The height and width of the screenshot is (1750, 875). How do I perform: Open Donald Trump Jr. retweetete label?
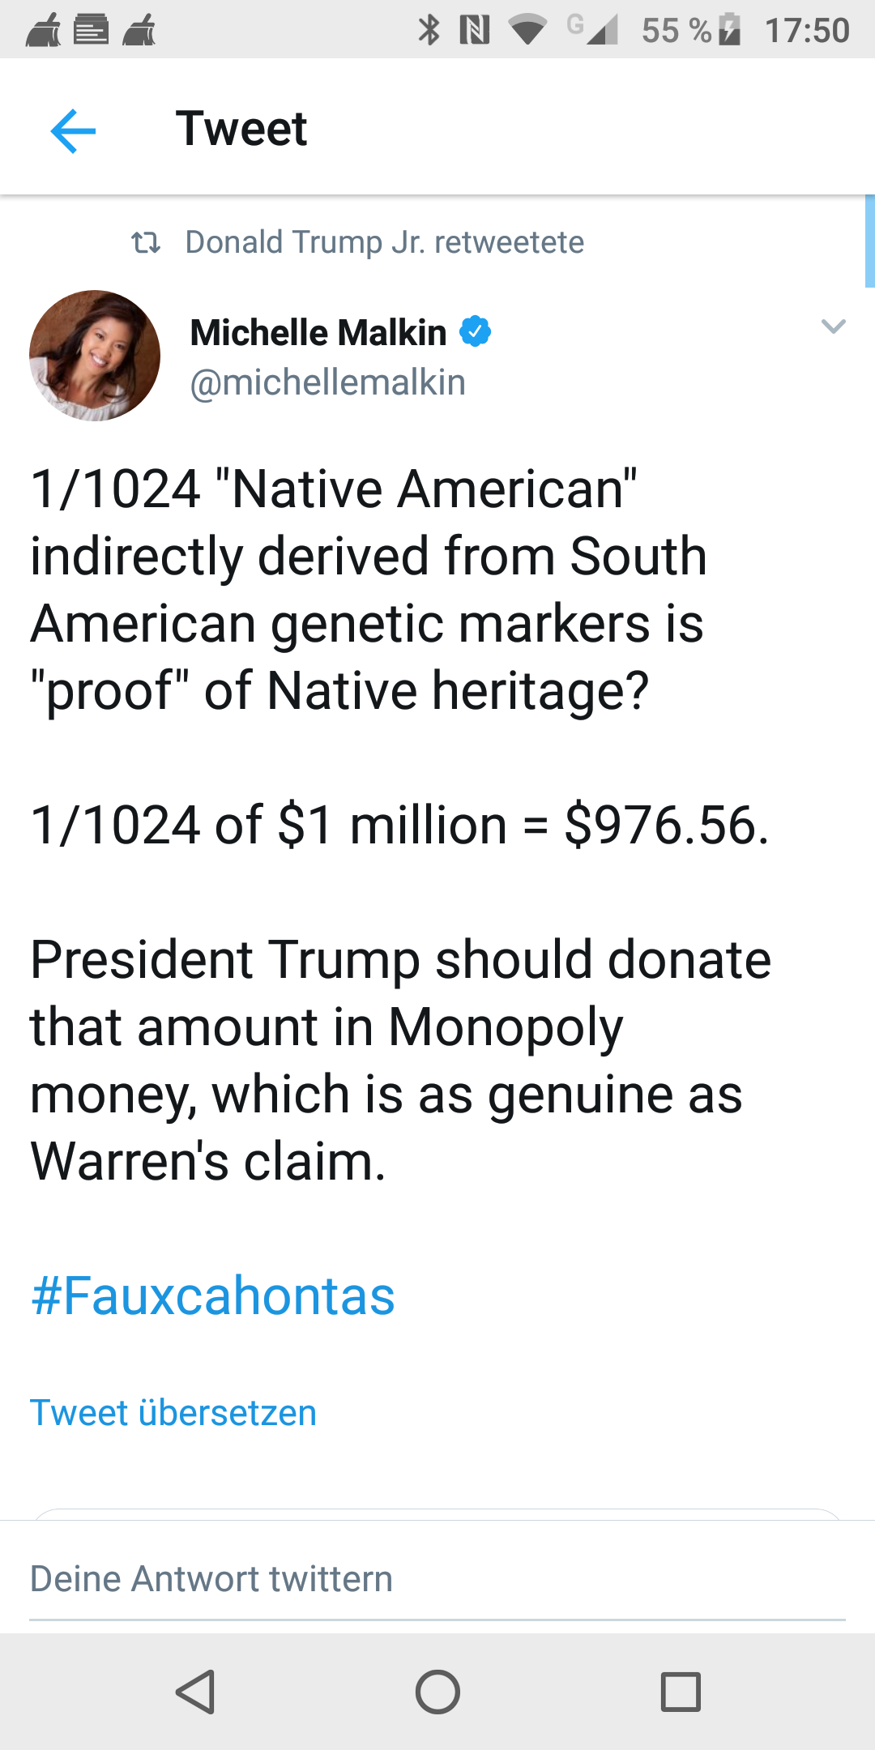tap(385, 242)
